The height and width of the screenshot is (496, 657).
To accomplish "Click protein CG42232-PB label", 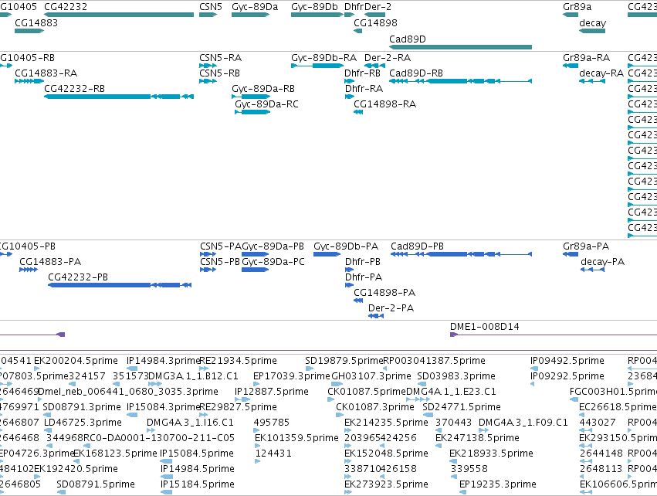I will click(78, 277).
